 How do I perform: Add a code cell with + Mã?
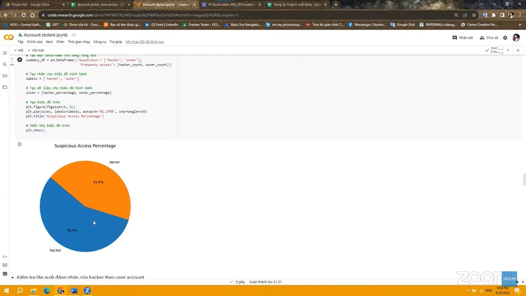pos(18,50)
